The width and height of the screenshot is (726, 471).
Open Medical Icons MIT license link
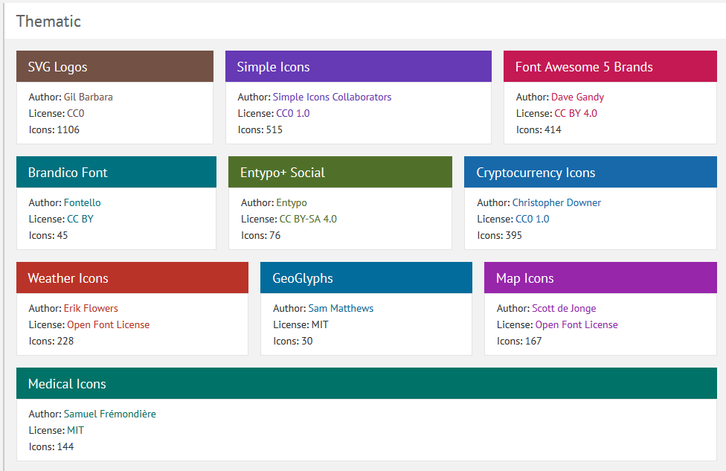click(x=75, y=430)
